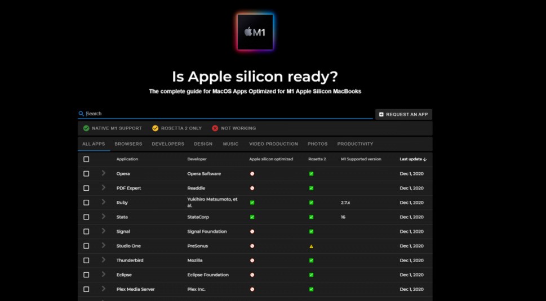Click PDF Expert's red Apple silicon status icon

click(x=252, y=188)
